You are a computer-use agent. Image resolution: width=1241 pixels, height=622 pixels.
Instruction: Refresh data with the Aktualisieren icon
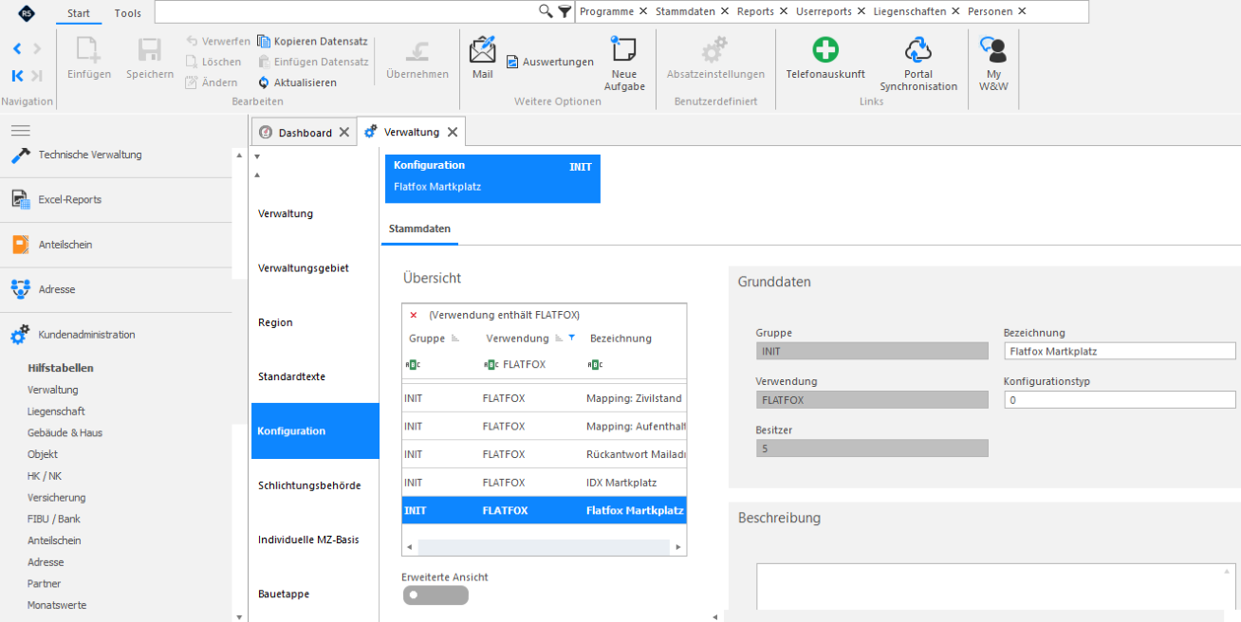coord(264,82)
